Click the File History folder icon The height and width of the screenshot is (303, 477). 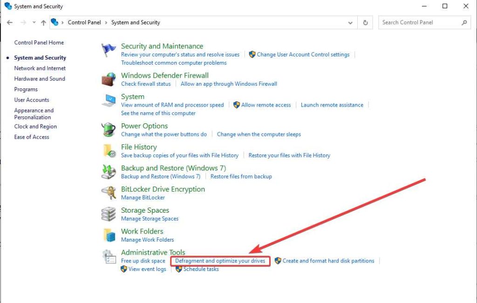coord(109,151)
